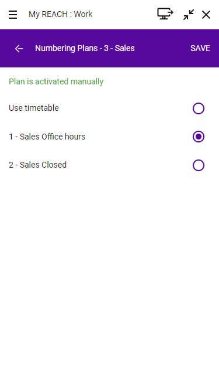The width and height of the screenshot is (219, 391).
Task: Click the transfer-to-desktop monitor icon
Action: [165, 13]
